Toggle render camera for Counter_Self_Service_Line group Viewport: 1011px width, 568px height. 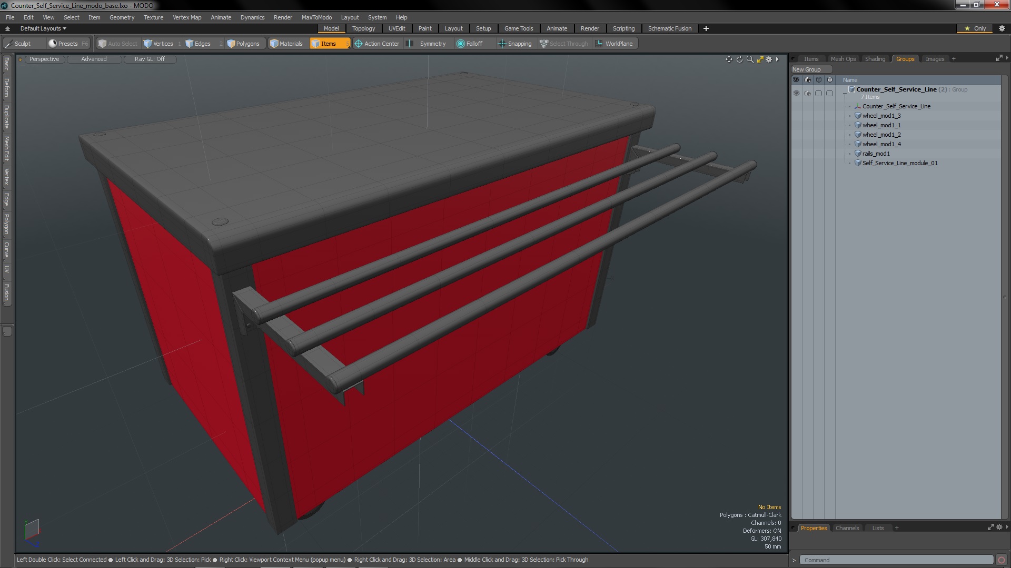(x=808, y=93)
